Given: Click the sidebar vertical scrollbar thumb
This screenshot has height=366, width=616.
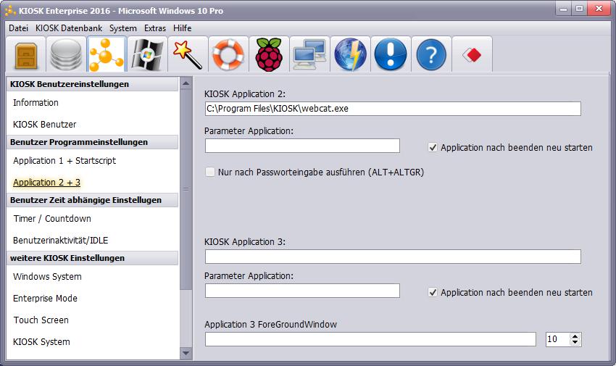Looking at the screenshot, I should tap(186, 189).
